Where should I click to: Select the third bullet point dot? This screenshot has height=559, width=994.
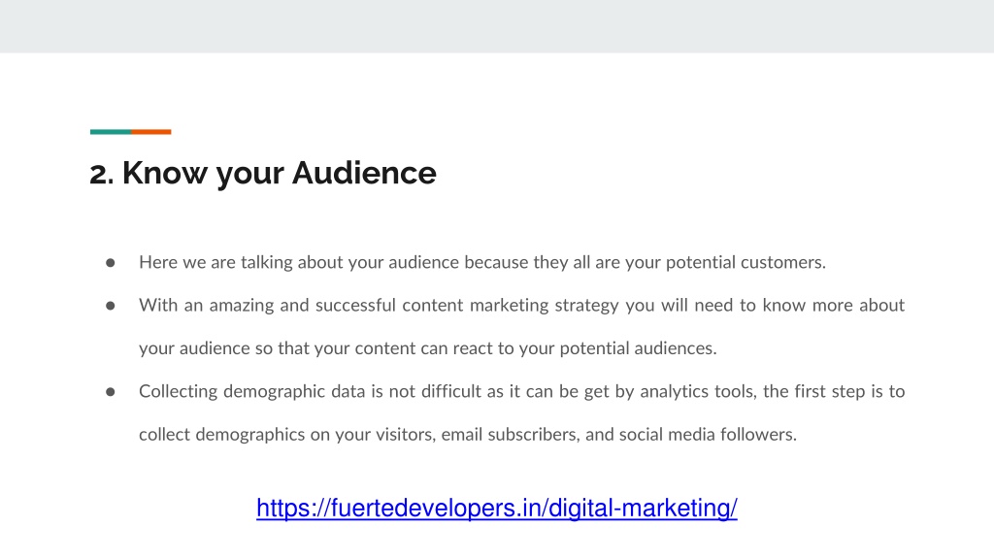111,392
